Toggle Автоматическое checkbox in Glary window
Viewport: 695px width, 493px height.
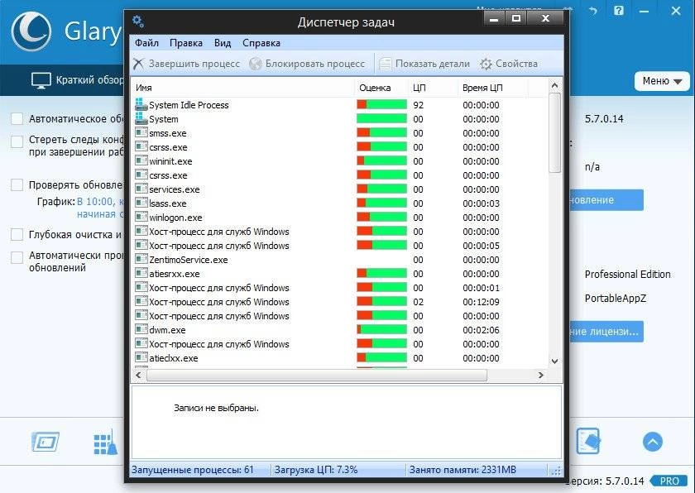[x=17, y=119]
